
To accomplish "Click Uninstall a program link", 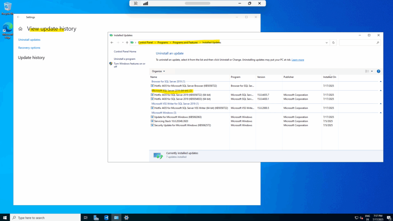I will tap(125, 59).
